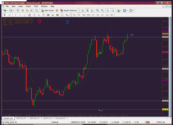The height and width of the screenshot is (125, 173).
Task: Open the chart Templates icon
Action: (131, 10)
